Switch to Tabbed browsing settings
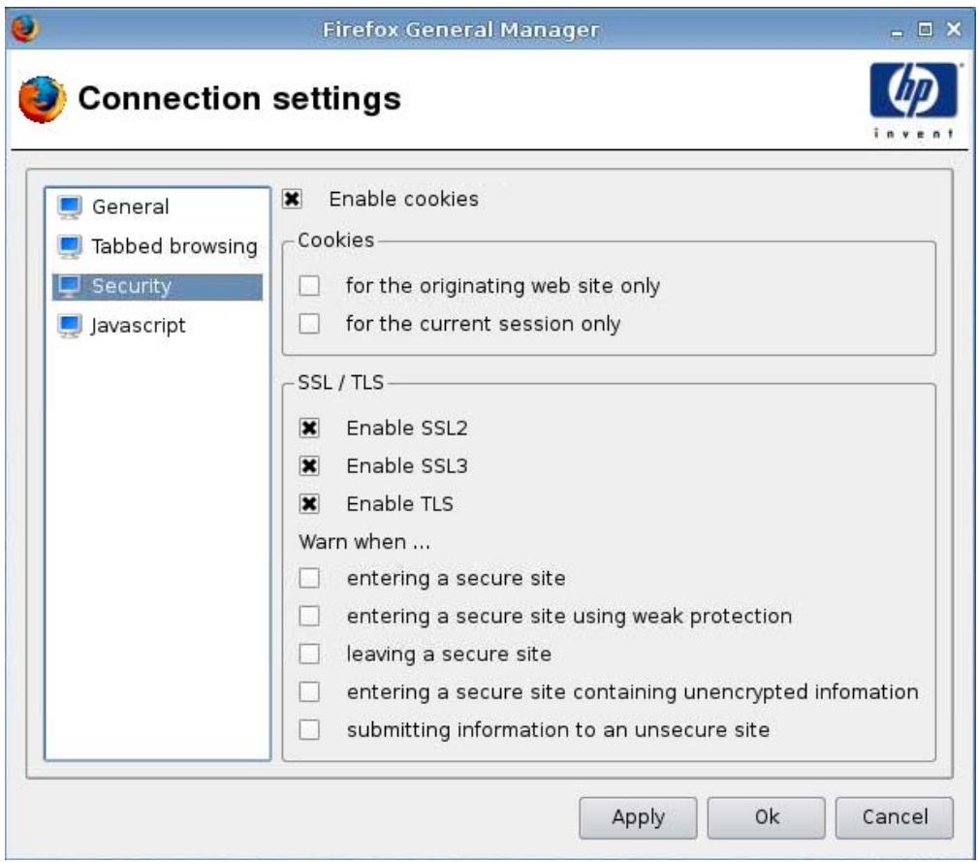Viewport: 978px width, 863px height. click(x=157, y=246)
